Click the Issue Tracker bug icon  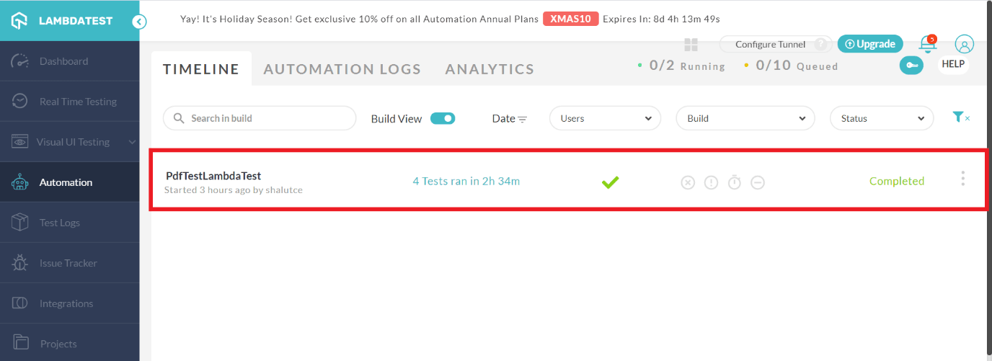tap(20, 263)
